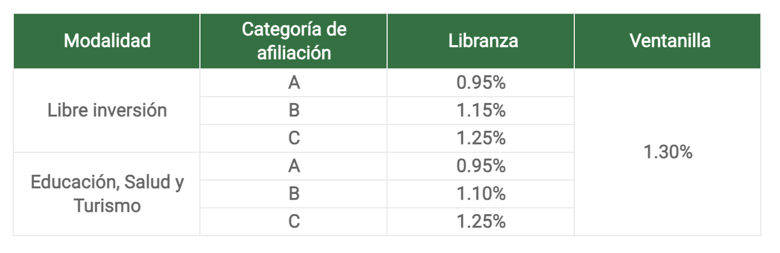Select the Ventanilla column header

(668, 41)
